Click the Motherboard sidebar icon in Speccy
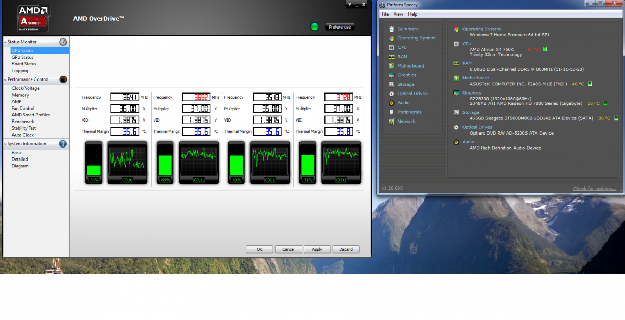The image size is (625, 320). [x=391, y=66]
